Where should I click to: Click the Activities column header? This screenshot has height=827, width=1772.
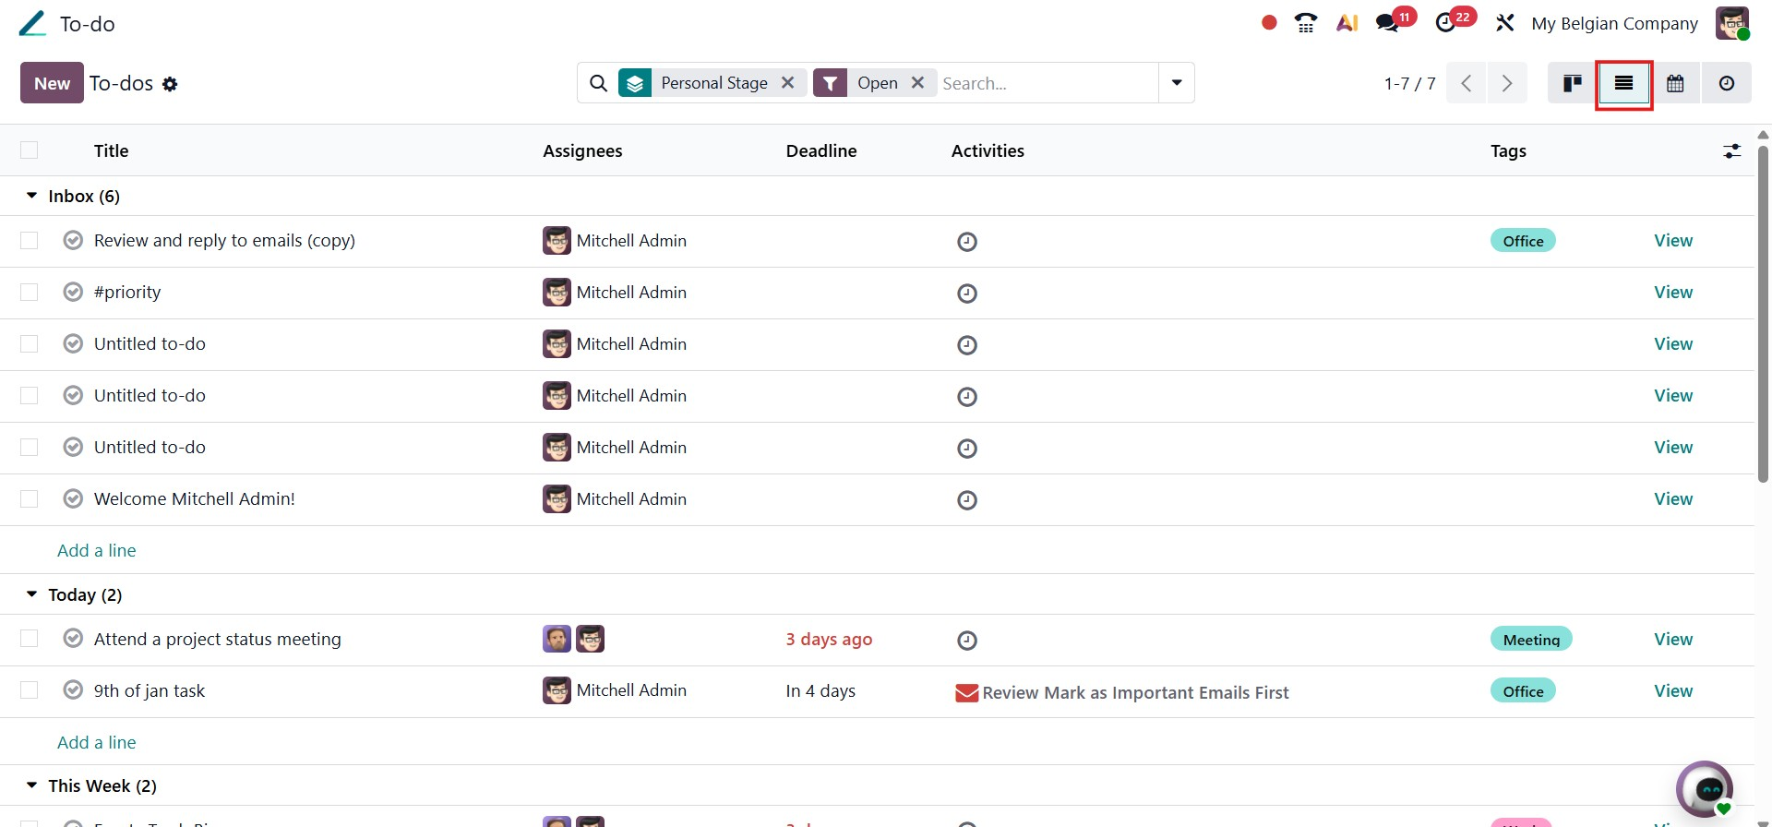[988, 150]
